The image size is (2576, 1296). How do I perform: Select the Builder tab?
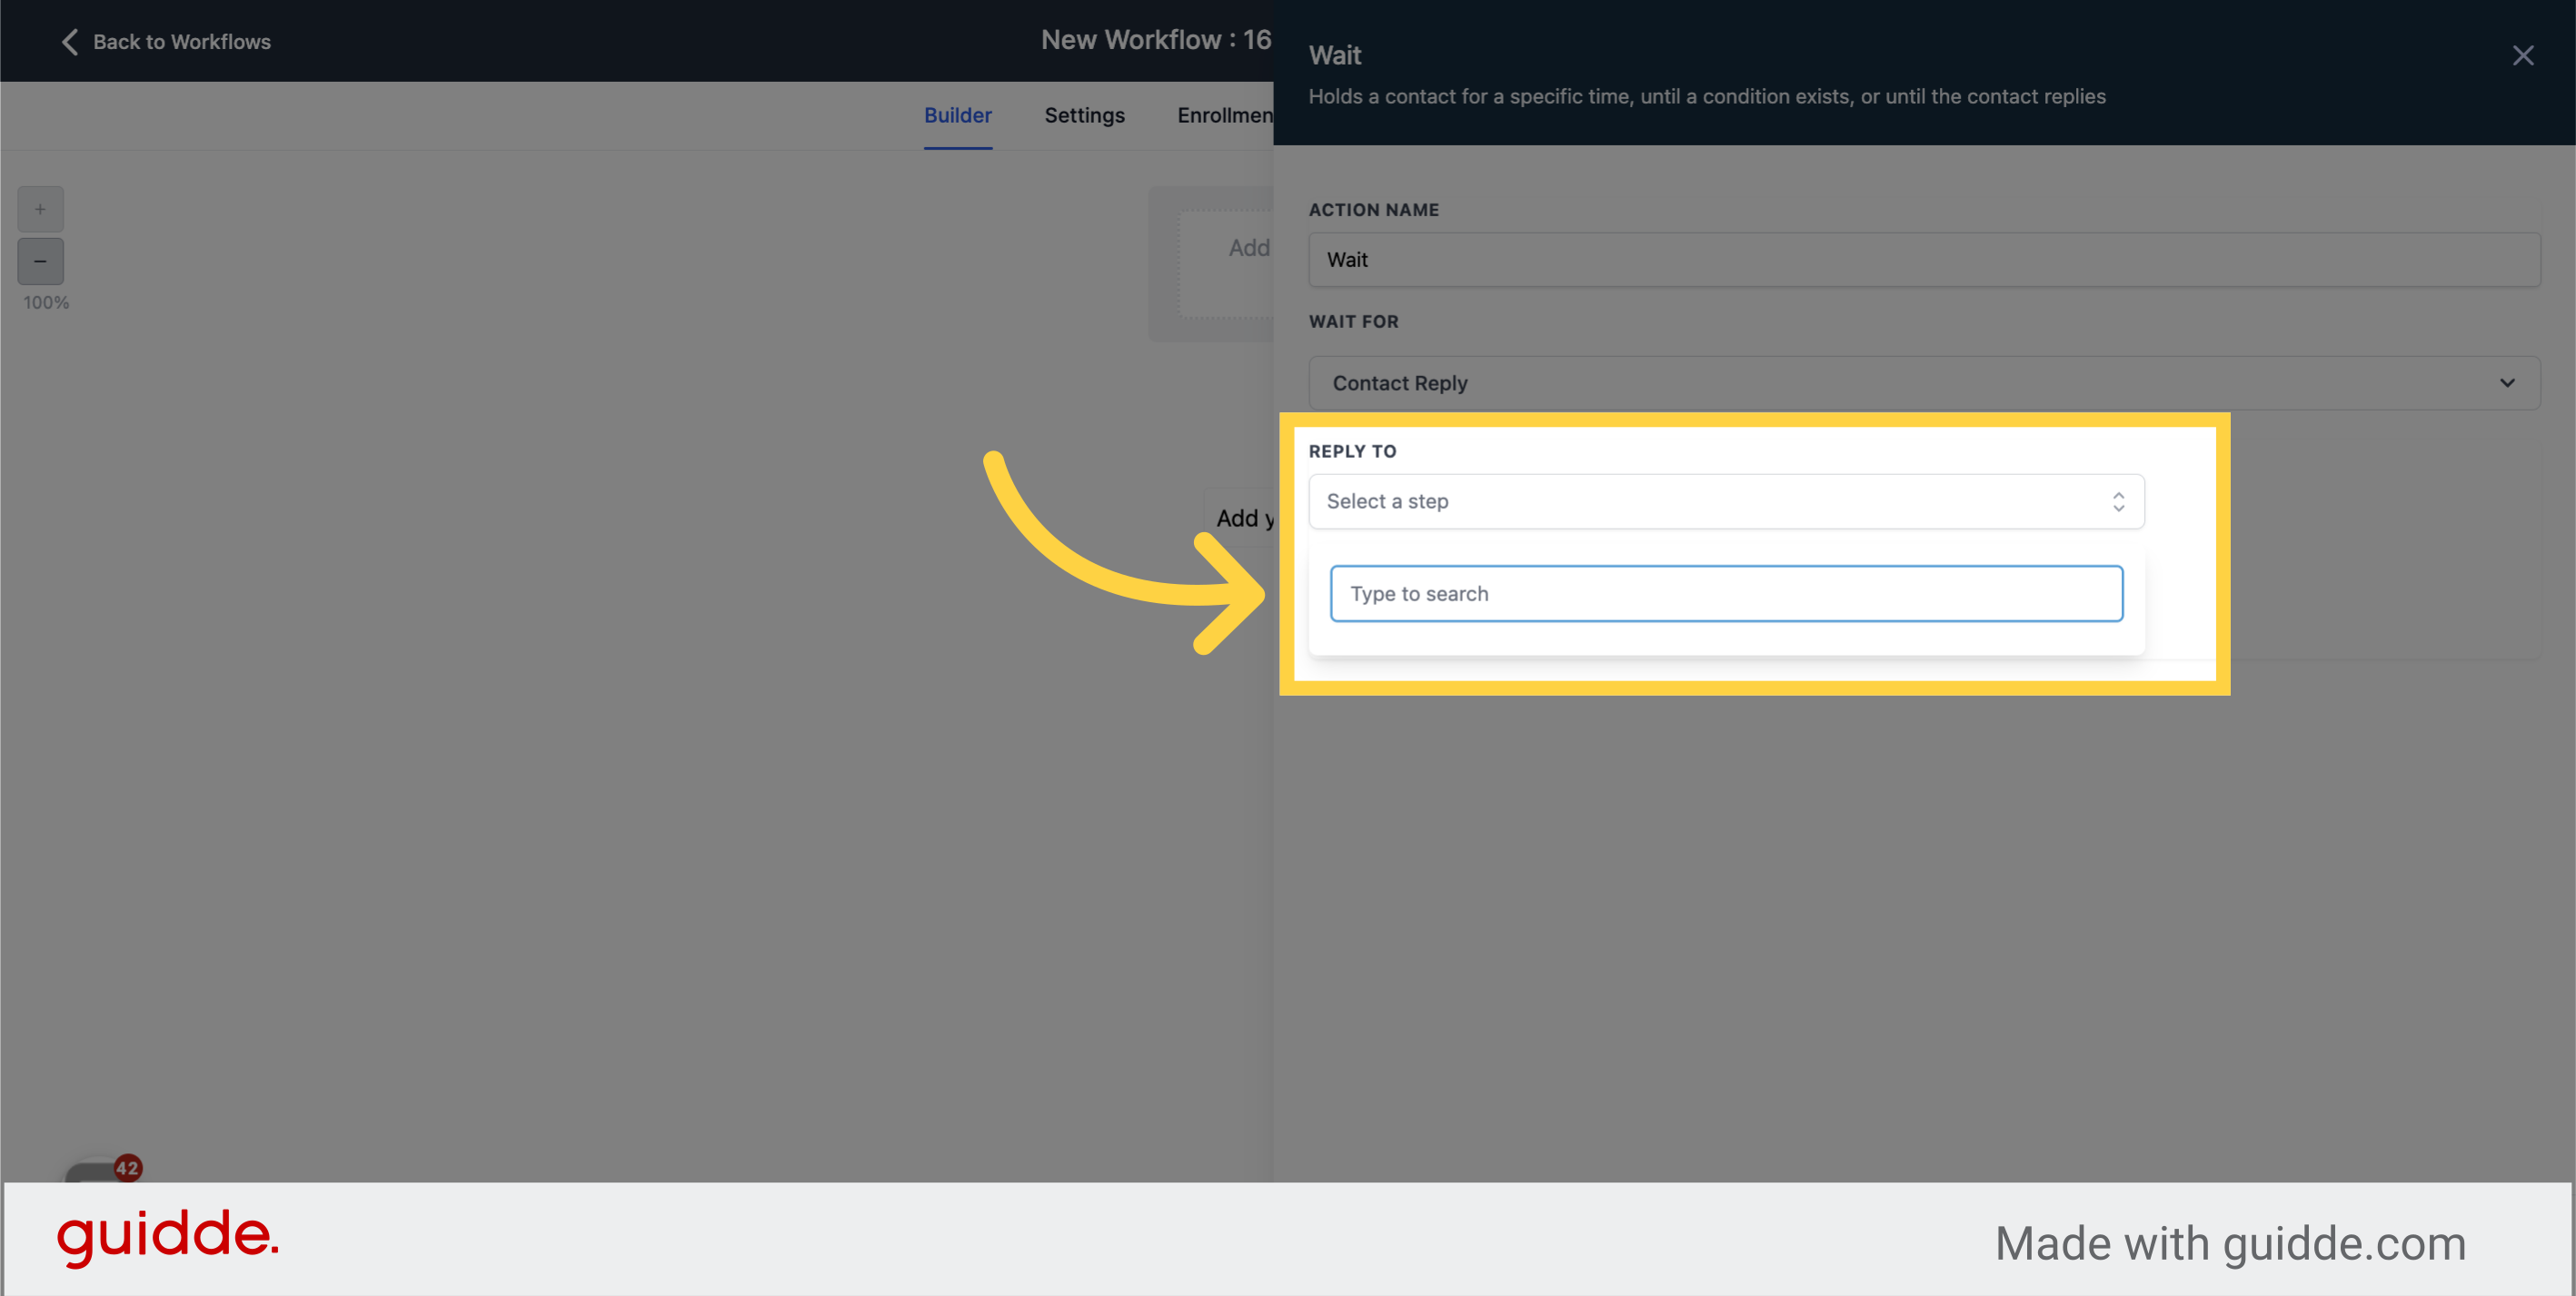point(957,115)
